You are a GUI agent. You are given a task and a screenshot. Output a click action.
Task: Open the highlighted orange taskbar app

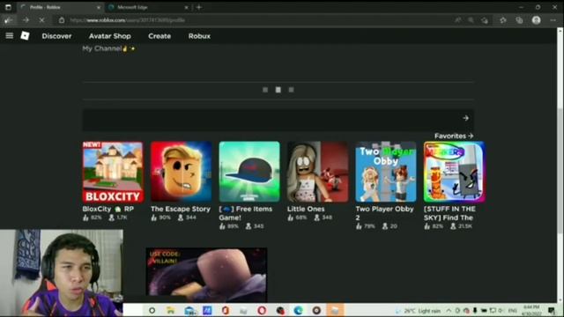(x=335, y=310)
